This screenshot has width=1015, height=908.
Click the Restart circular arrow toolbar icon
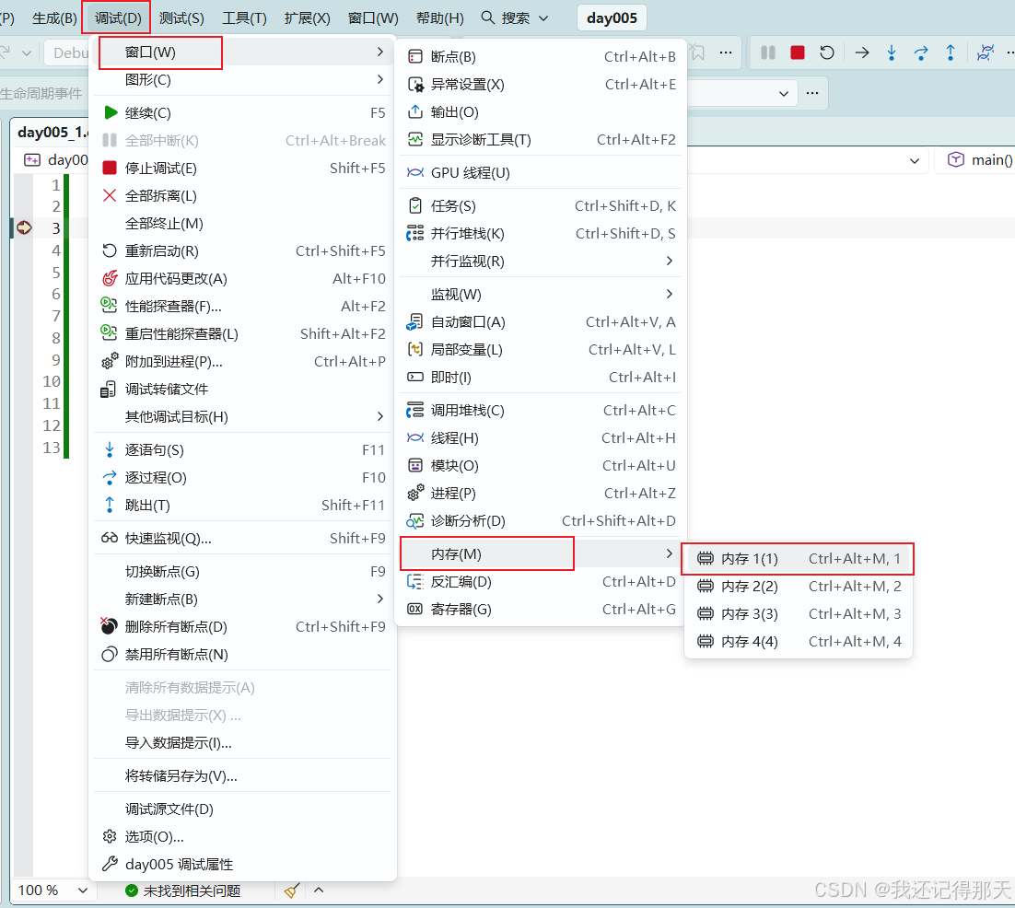click(x=826, y=52)
